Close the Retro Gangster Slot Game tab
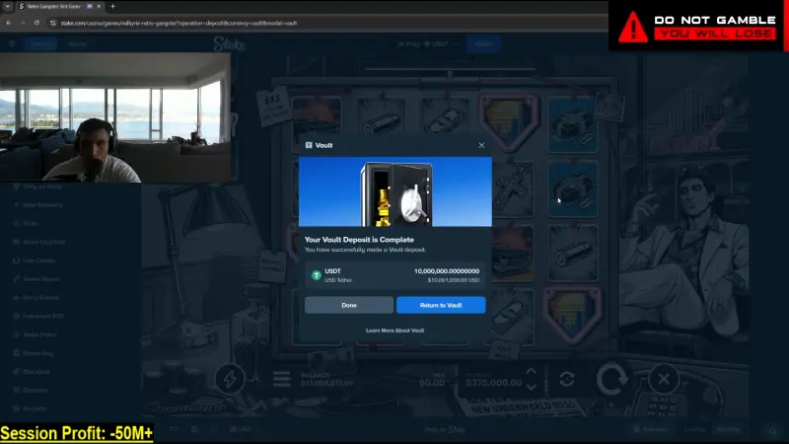 [99, 7]
